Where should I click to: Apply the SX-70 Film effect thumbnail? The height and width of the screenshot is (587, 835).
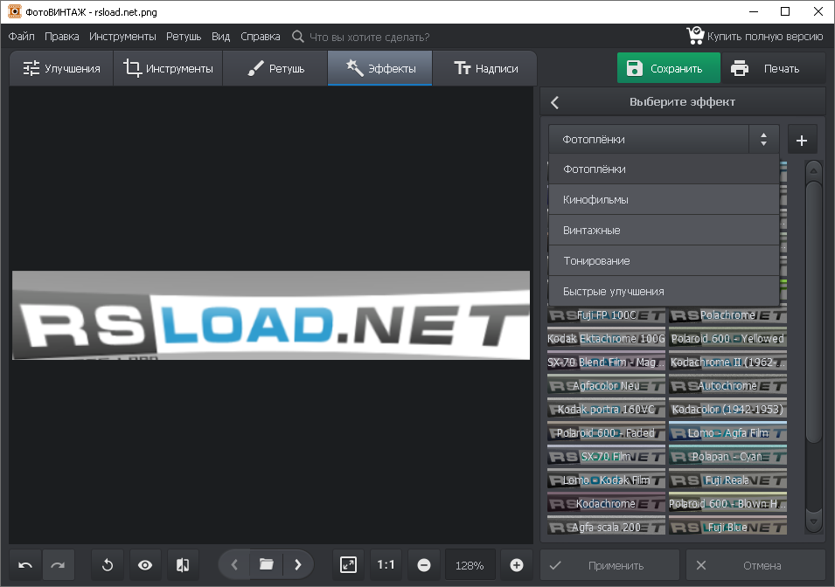(607, 456)
